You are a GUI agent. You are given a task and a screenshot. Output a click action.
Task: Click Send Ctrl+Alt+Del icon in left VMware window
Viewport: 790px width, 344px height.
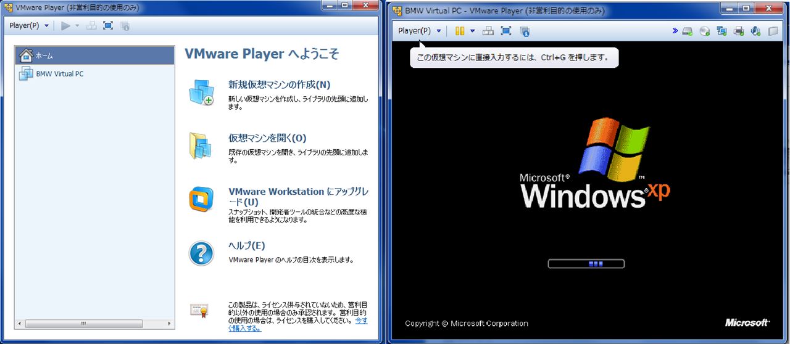tap(91, 25)
